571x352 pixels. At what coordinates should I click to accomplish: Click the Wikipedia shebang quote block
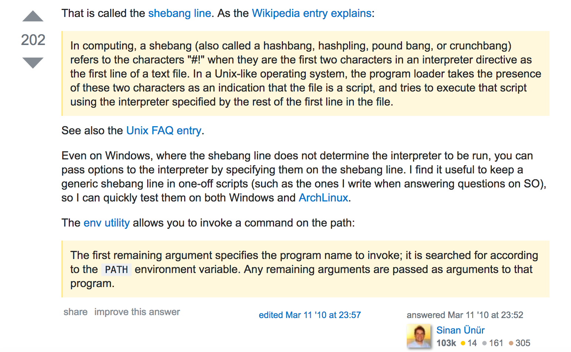pyautogui.click(x=305, y=73)
